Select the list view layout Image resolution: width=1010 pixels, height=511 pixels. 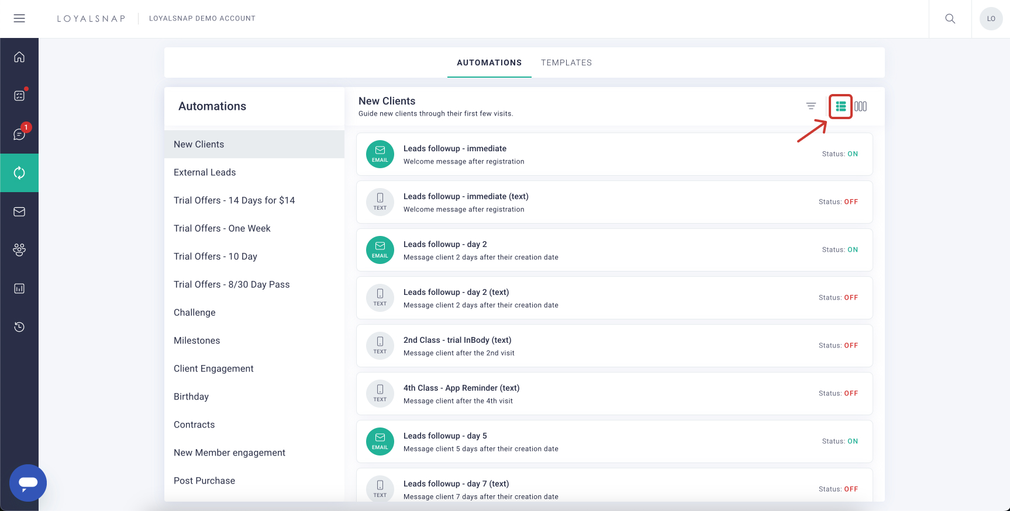tap(840, 106)
